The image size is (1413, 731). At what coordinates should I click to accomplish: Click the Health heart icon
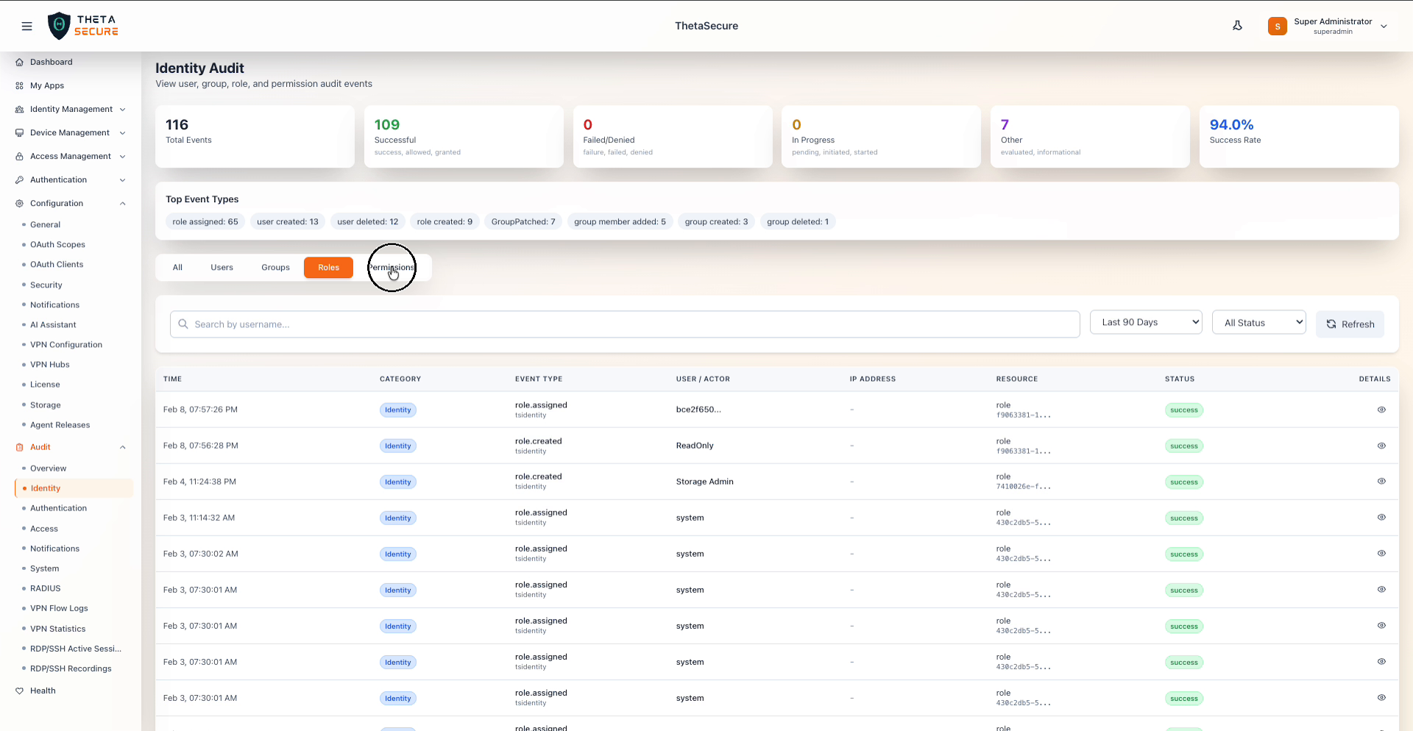(18, 691)
